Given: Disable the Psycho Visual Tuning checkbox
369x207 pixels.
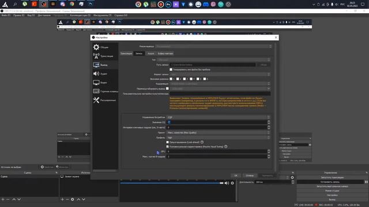Looking at the screenshot, I should click(168, 147).
